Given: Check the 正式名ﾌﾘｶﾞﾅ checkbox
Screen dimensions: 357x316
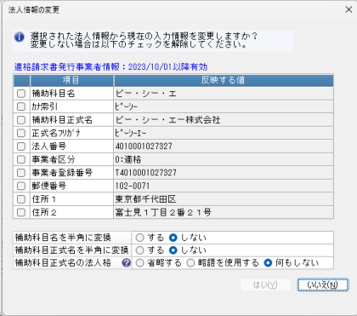Looking at the screenshot, I should pos(21,133).
